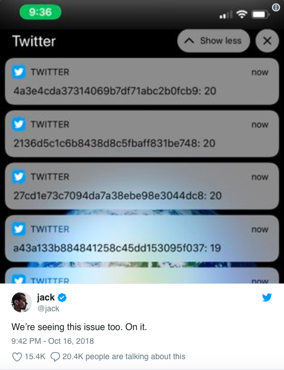Open tweet timestamp 9:42 PM - Oct 16, 2018
This screenshot has height=370, width=284.
(52, 341)
